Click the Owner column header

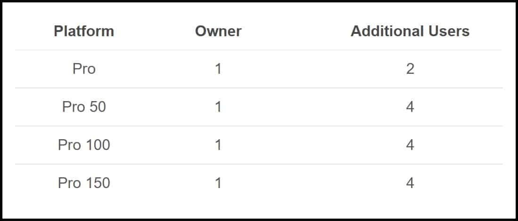(x=218, y=32)
